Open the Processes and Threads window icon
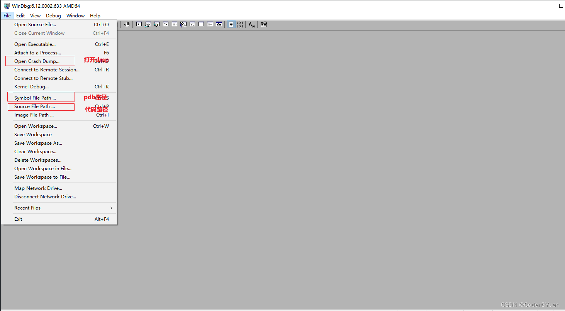This screenshot has height=311, width=565. pyautogui.click(x=210, y=24)
